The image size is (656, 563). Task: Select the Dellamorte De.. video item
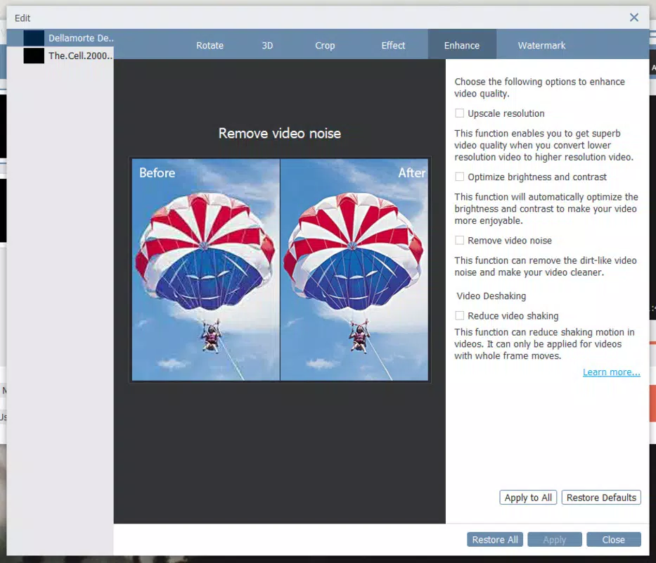(x=60, y=38)
